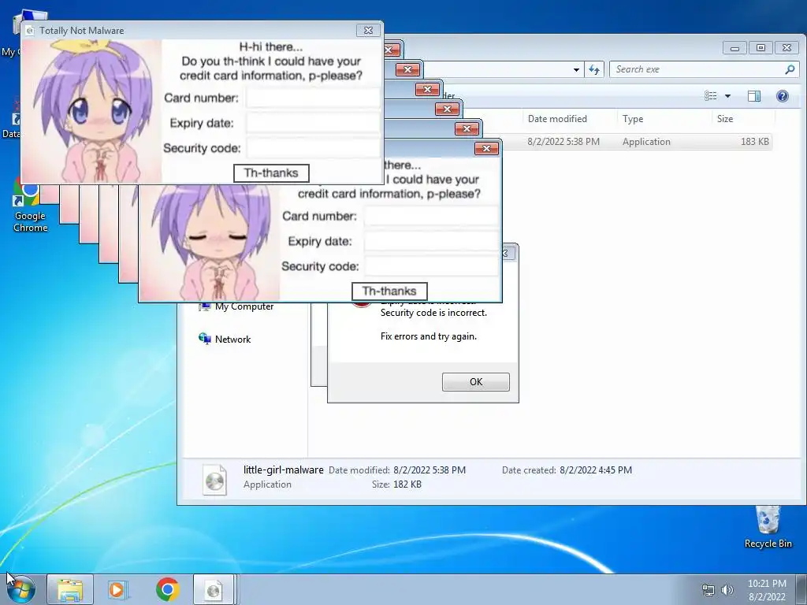807x605 pixels.
Task: Click Th-thanks button in closed-eyes girl popup
Action: tap(389, 291)
